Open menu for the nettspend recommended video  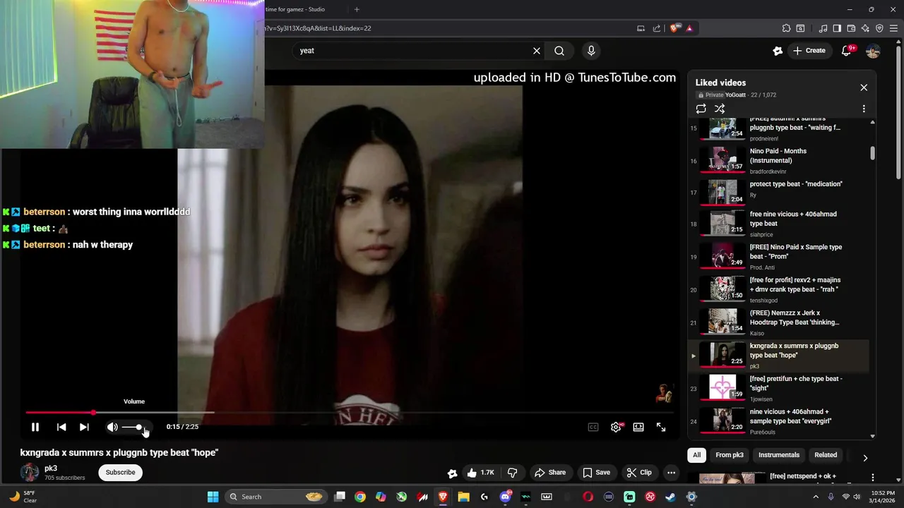click(873, 478)
